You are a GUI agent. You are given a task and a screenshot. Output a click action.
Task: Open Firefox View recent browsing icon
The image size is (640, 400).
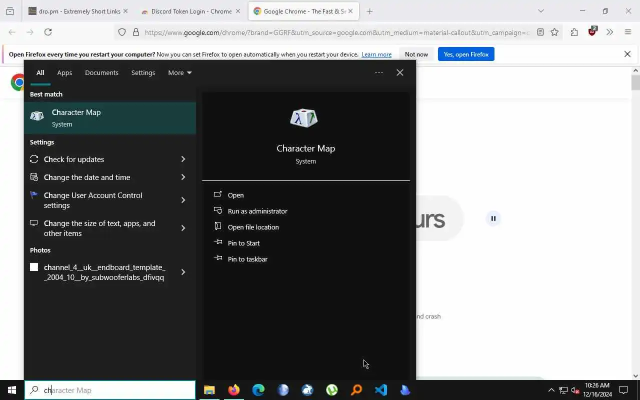point(10,11)
